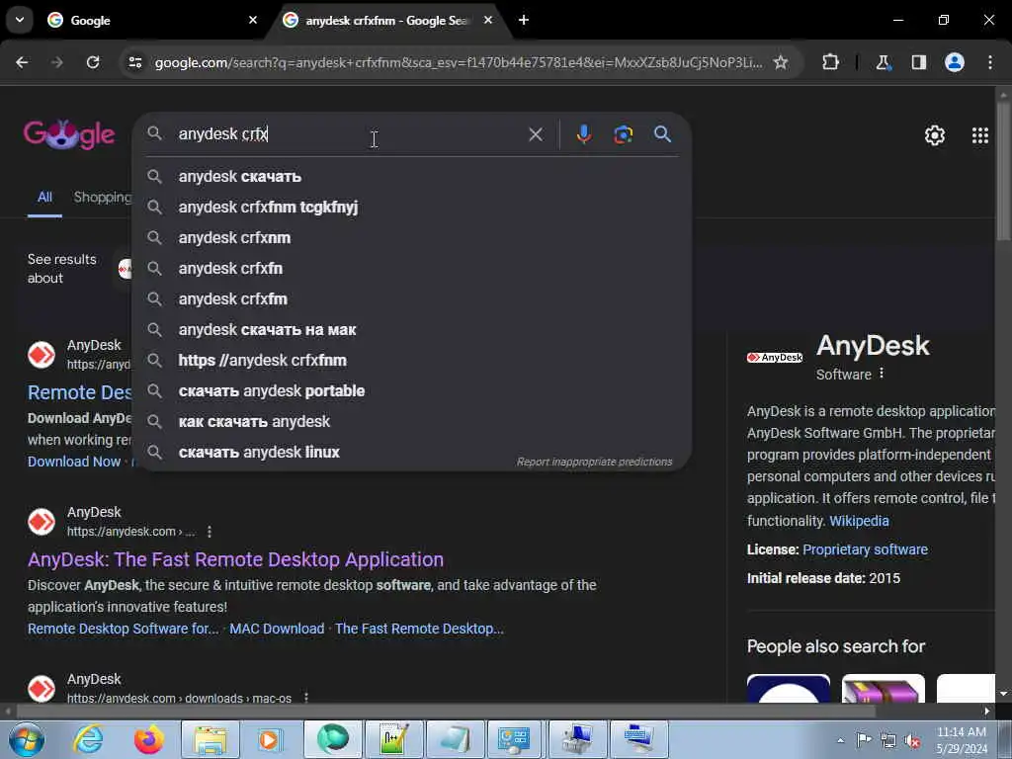
Task: Select the All results tab
Action: tap(44, 197)
